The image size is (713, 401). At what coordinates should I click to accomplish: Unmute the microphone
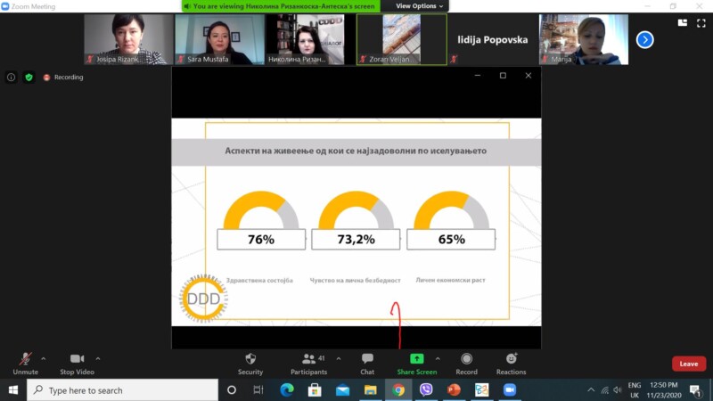(25, 363)
